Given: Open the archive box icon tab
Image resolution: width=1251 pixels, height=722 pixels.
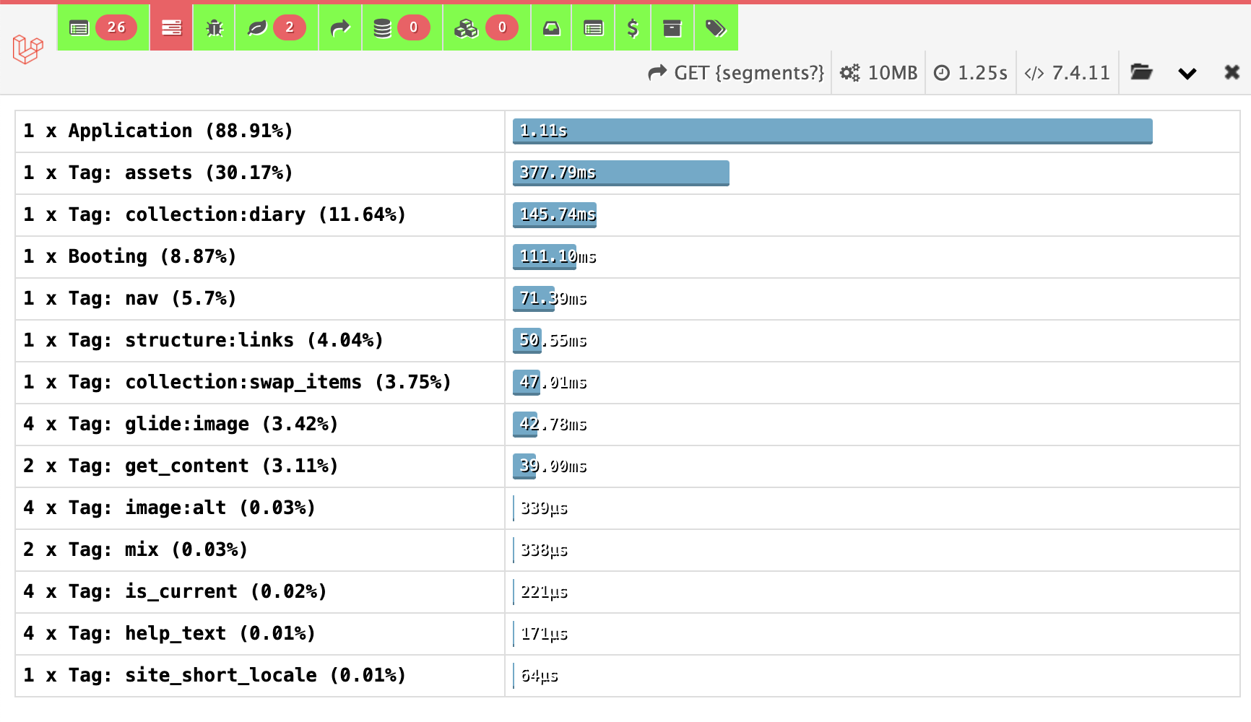Looking at the screenshot, I should coord(672,28).
